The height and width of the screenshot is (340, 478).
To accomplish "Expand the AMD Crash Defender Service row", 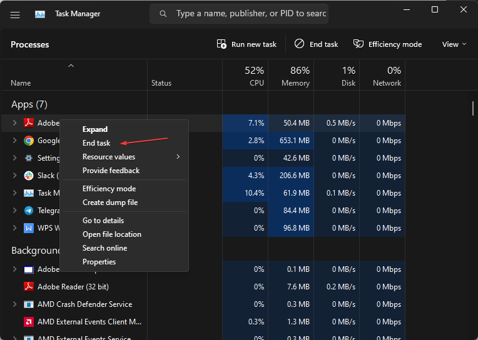I will point(15,304).
